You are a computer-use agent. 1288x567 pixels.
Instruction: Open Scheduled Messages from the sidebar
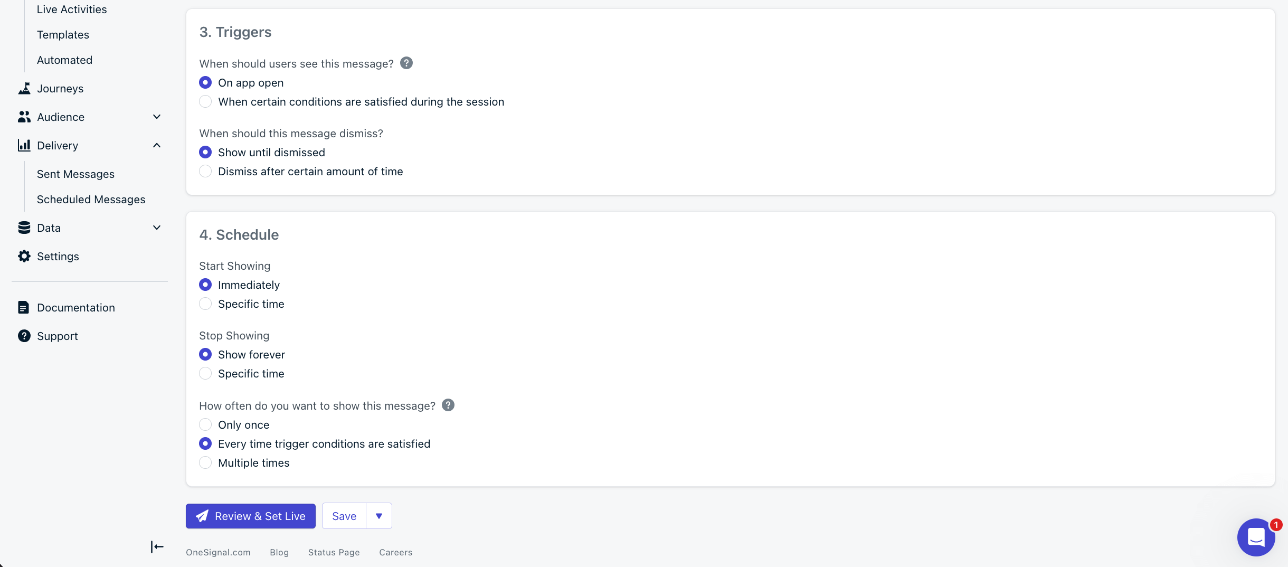coord(91,199)
